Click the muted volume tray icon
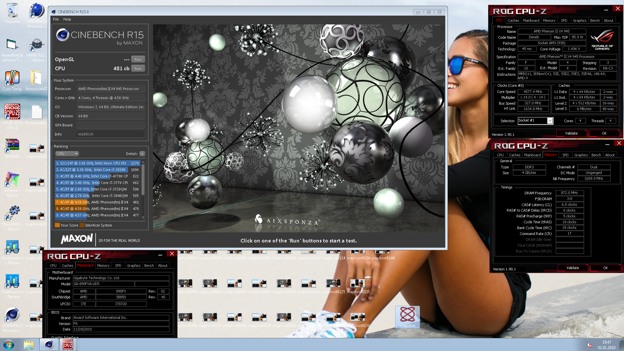 click(589, 345)
